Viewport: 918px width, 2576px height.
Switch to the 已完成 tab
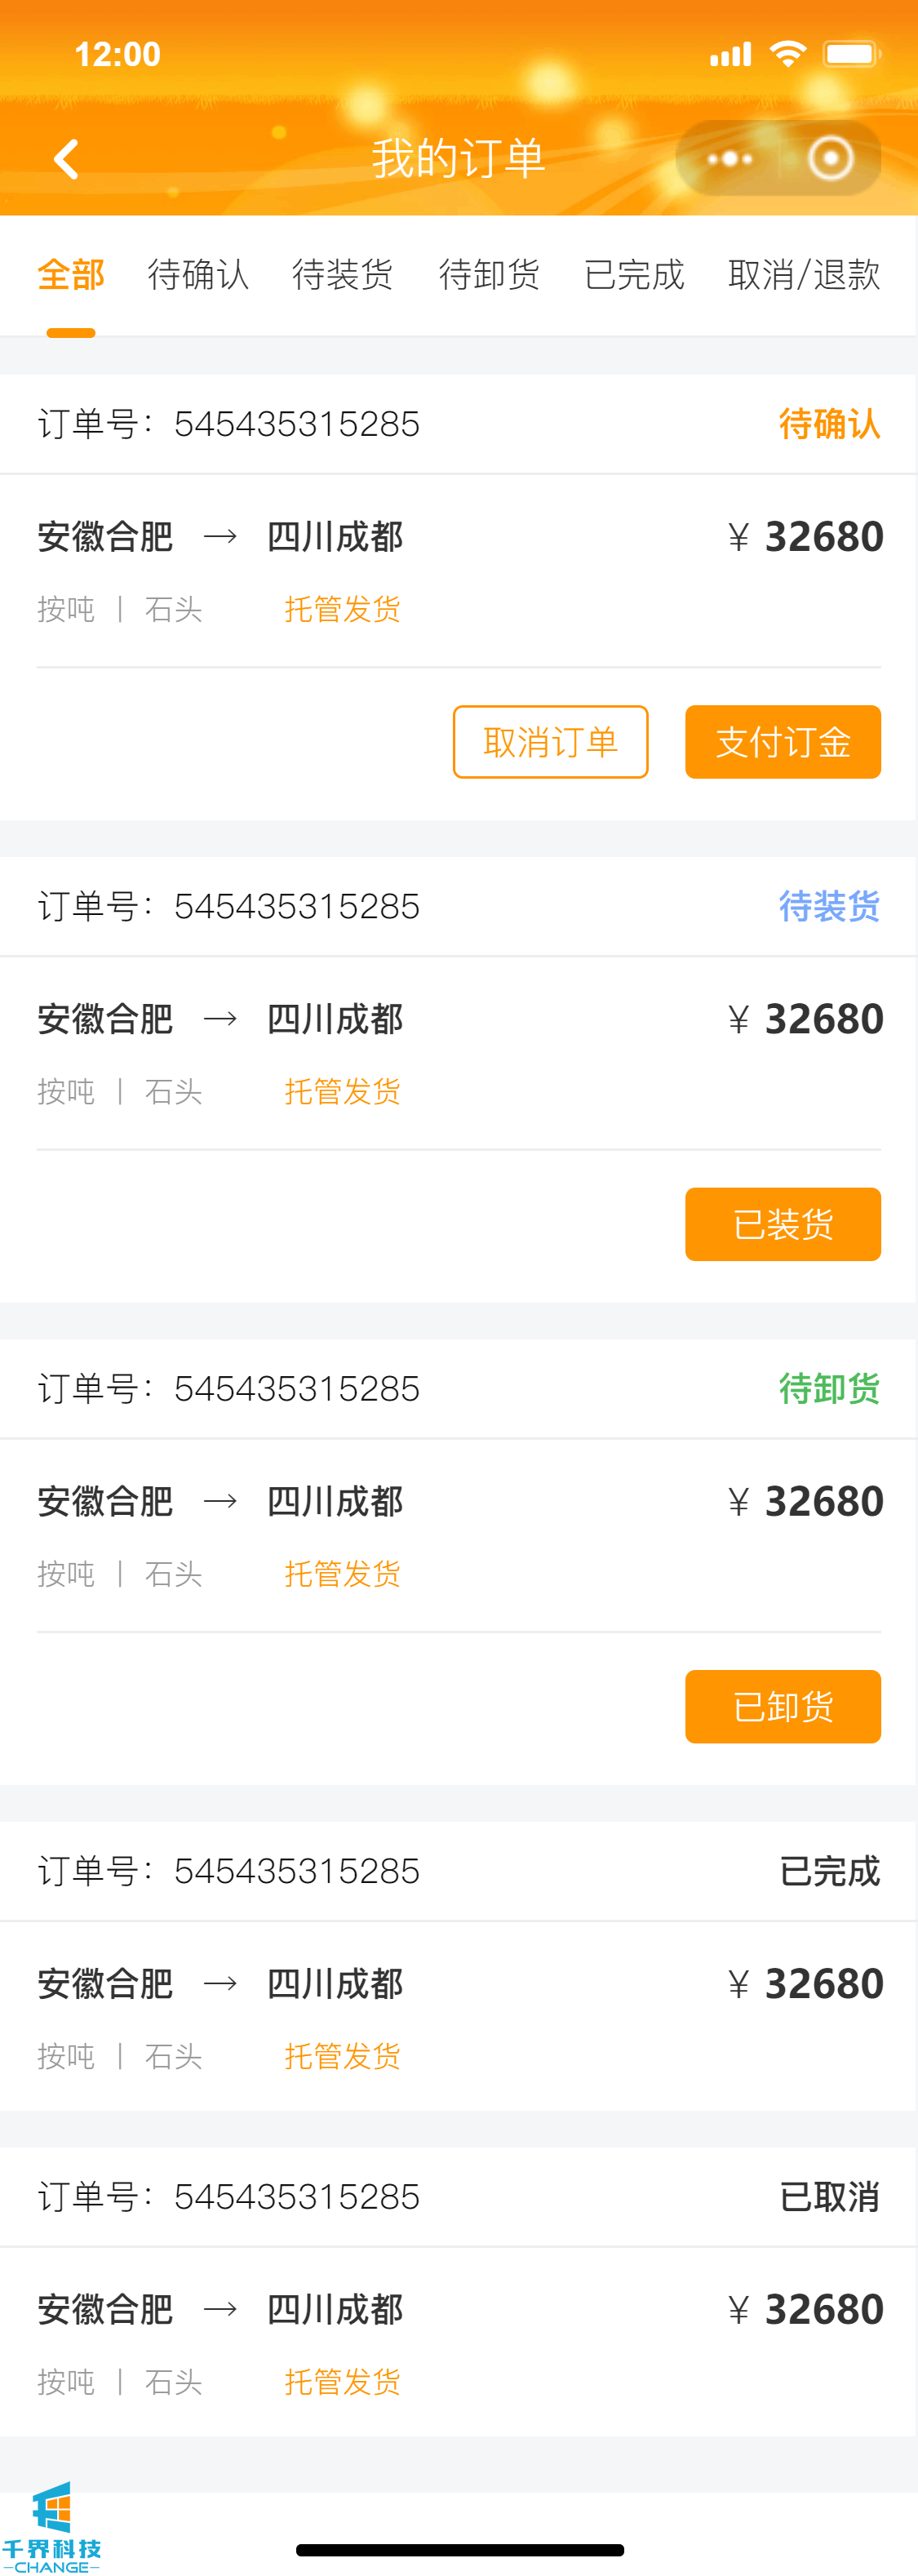coord(634,274)
